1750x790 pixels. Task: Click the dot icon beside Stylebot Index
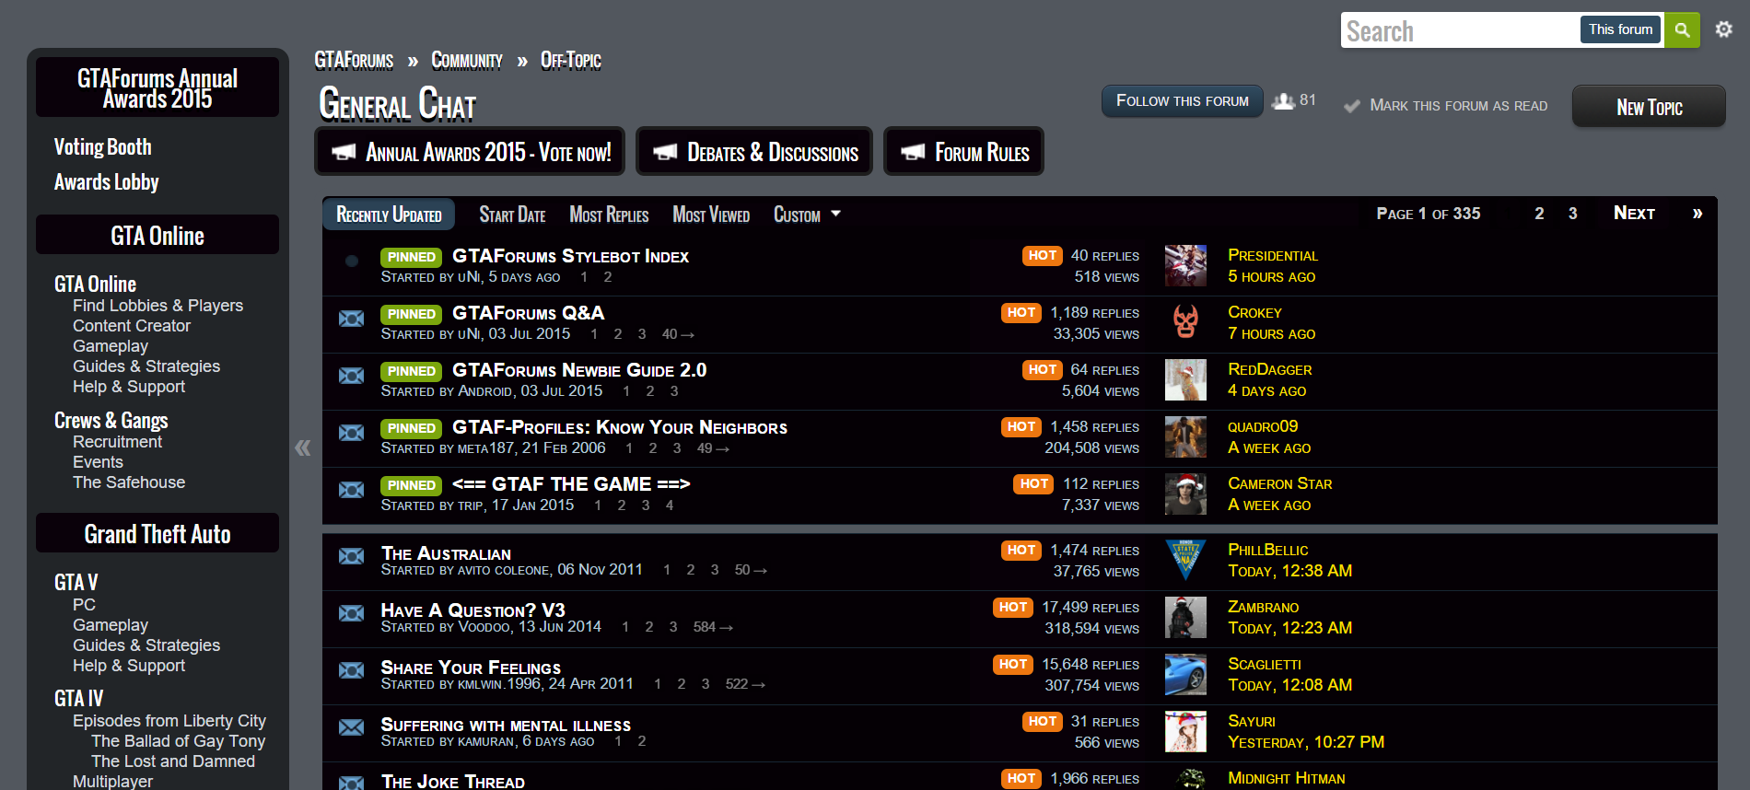coord(351,261)
